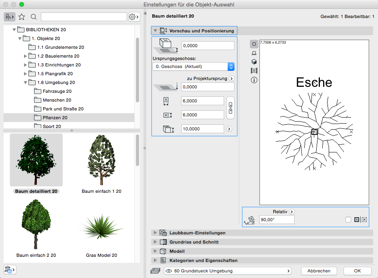The width and height of the screenshot is (378, 278).
Task: Confirm with the OK button
Action: click(x=357, y=271)
